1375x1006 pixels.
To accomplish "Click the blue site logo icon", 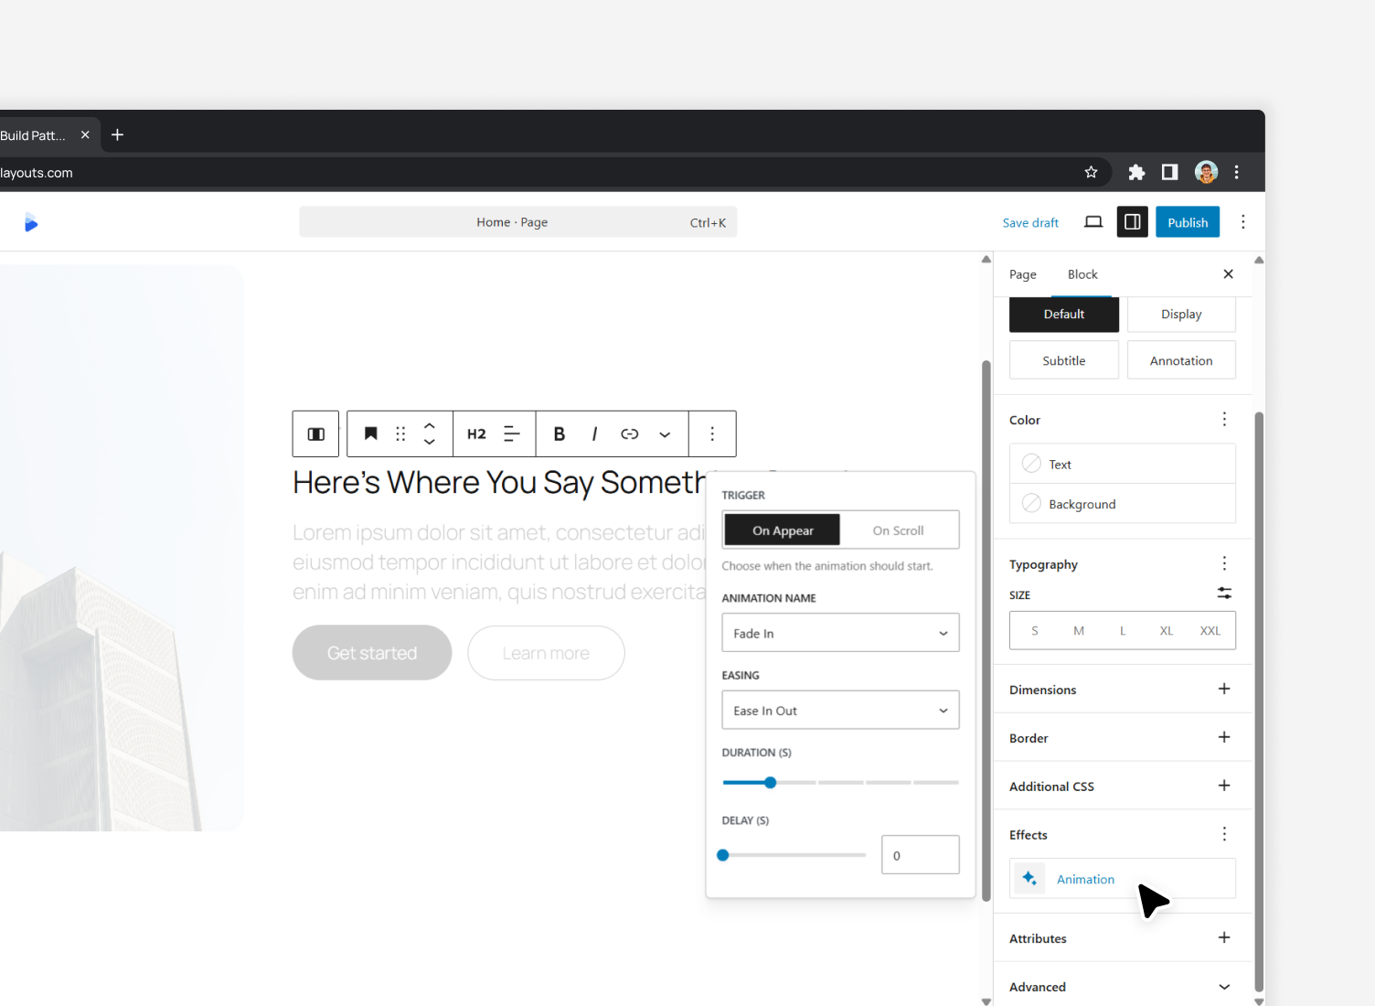I will click(31, 222).
